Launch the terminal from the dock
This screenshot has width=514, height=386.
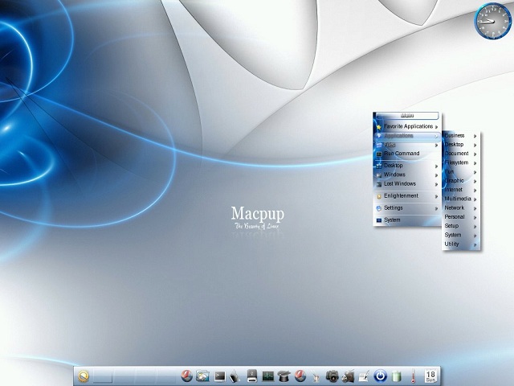coord(219,376)
